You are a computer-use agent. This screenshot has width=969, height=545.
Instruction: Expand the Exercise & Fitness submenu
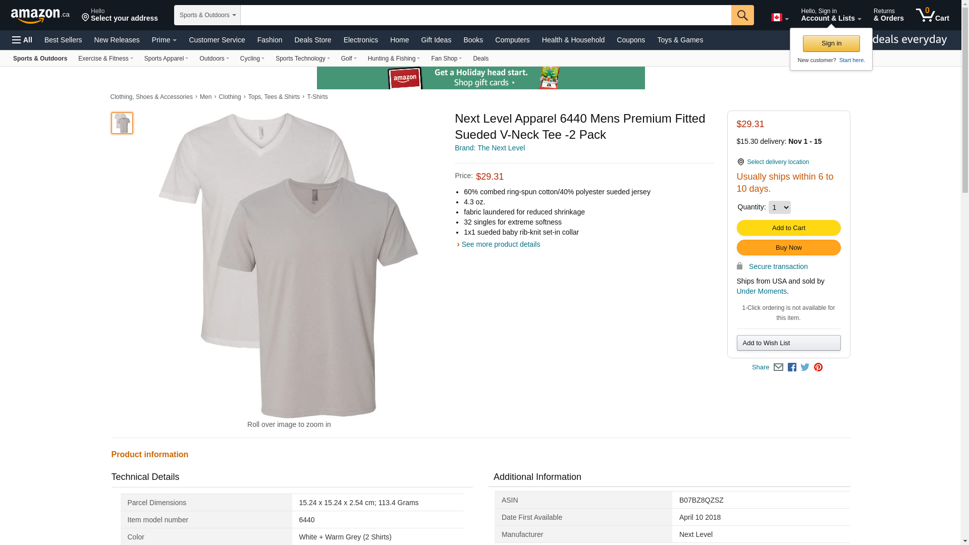105,59
